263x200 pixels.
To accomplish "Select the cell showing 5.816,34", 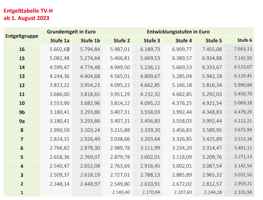I will 214,85.
